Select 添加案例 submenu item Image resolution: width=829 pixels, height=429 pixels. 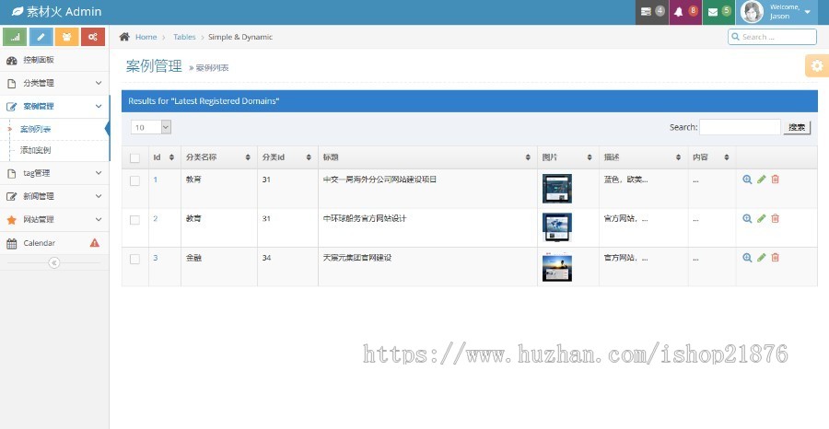tap(35, 150)
